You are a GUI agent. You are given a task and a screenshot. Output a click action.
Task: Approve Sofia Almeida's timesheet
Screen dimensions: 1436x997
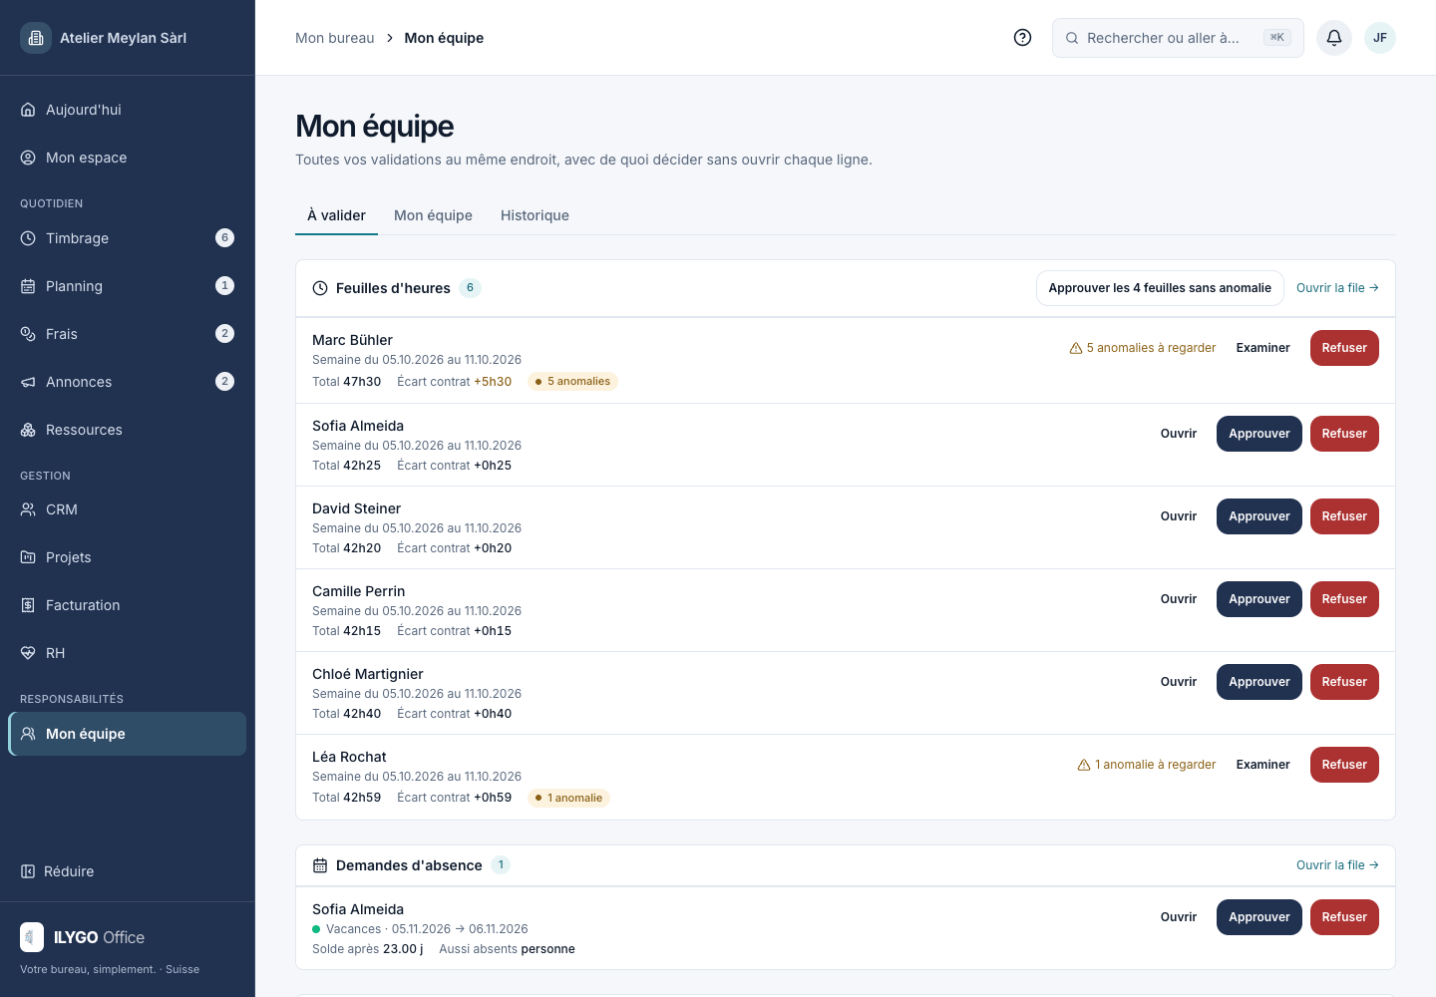(1258, 434)
